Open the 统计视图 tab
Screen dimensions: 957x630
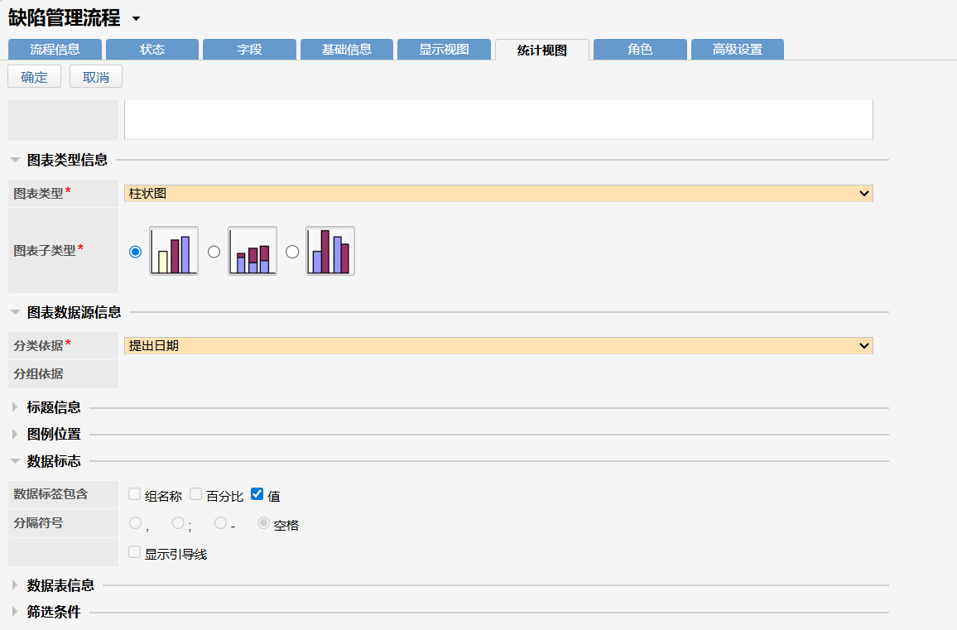click(542, 50)
